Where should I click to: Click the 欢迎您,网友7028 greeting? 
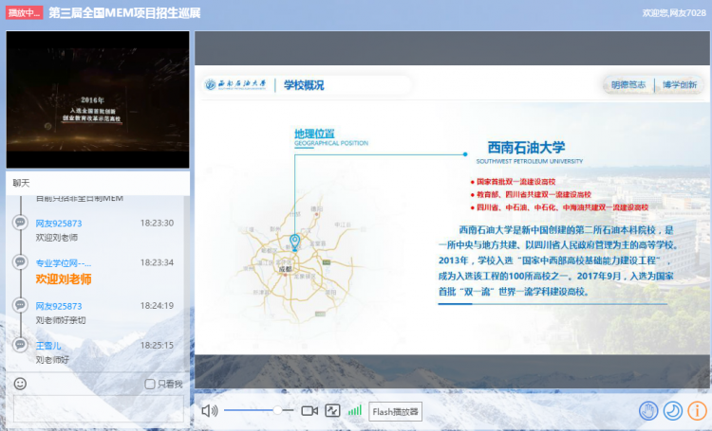[674, 13]
